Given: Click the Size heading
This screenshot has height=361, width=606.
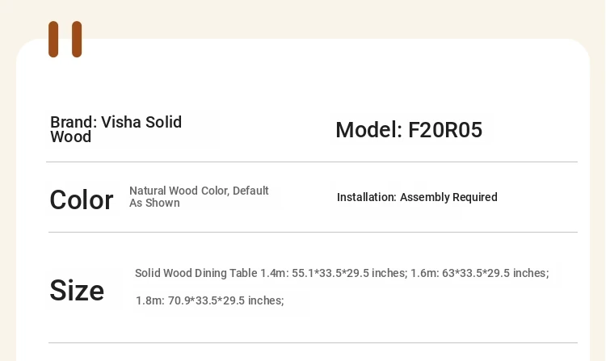Looking at the screenshot, I should (x=77, y=291).
